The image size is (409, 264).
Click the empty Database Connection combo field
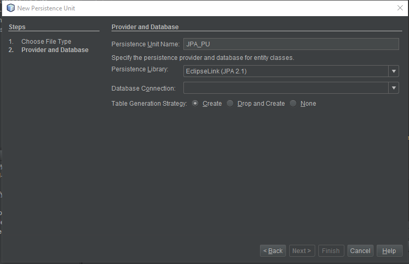click(286, 88)
